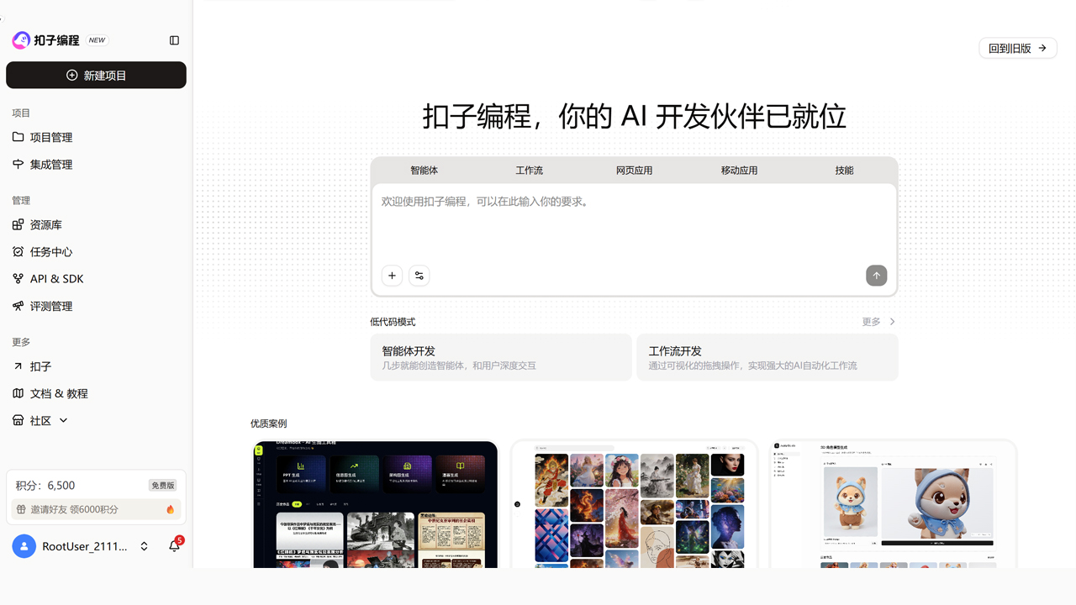1076x605 pixels.
Task: Click the 文档 & 教程 book icon
Action: click(x=18, y=393)
